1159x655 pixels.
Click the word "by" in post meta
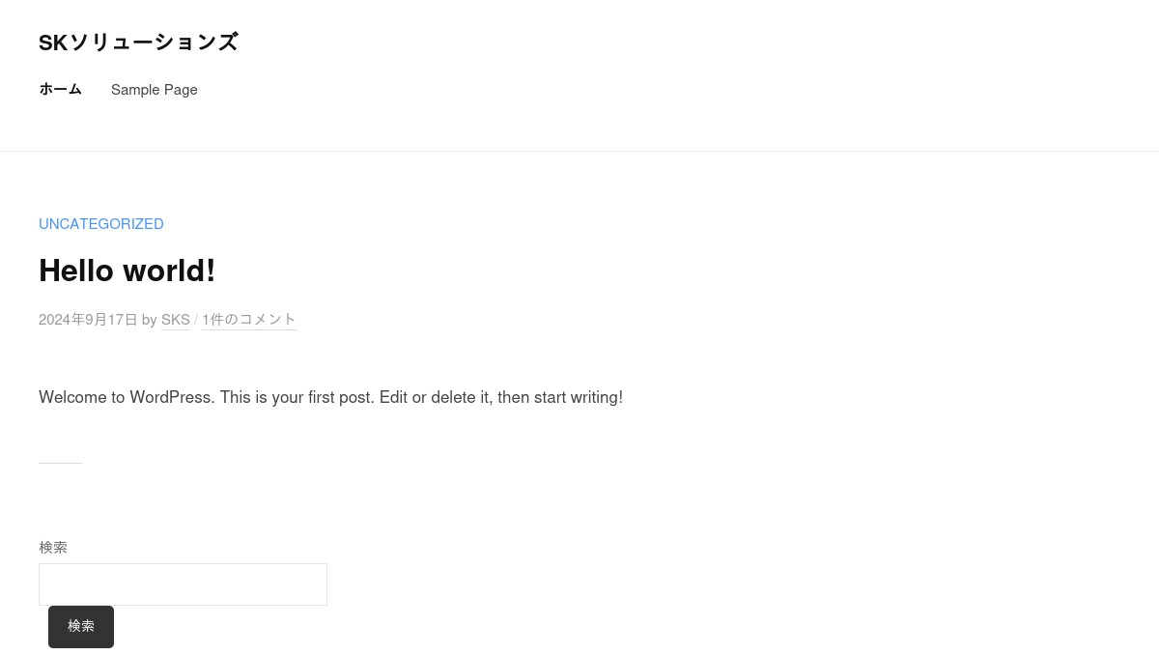tap(150, 320)
